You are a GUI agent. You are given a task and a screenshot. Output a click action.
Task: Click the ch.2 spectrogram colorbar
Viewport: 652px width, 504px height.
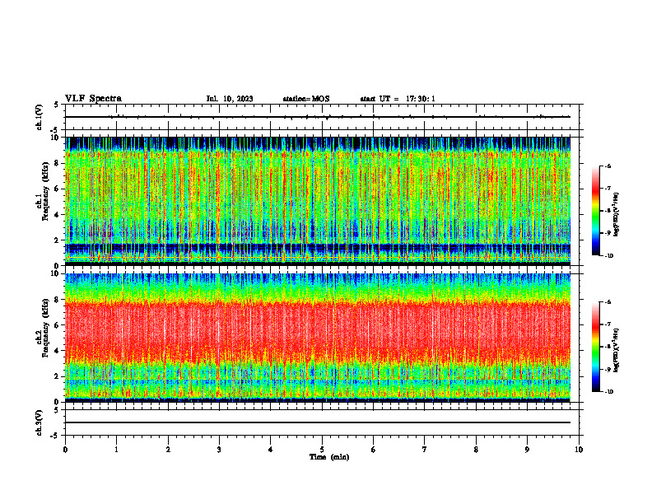(595, 347)
